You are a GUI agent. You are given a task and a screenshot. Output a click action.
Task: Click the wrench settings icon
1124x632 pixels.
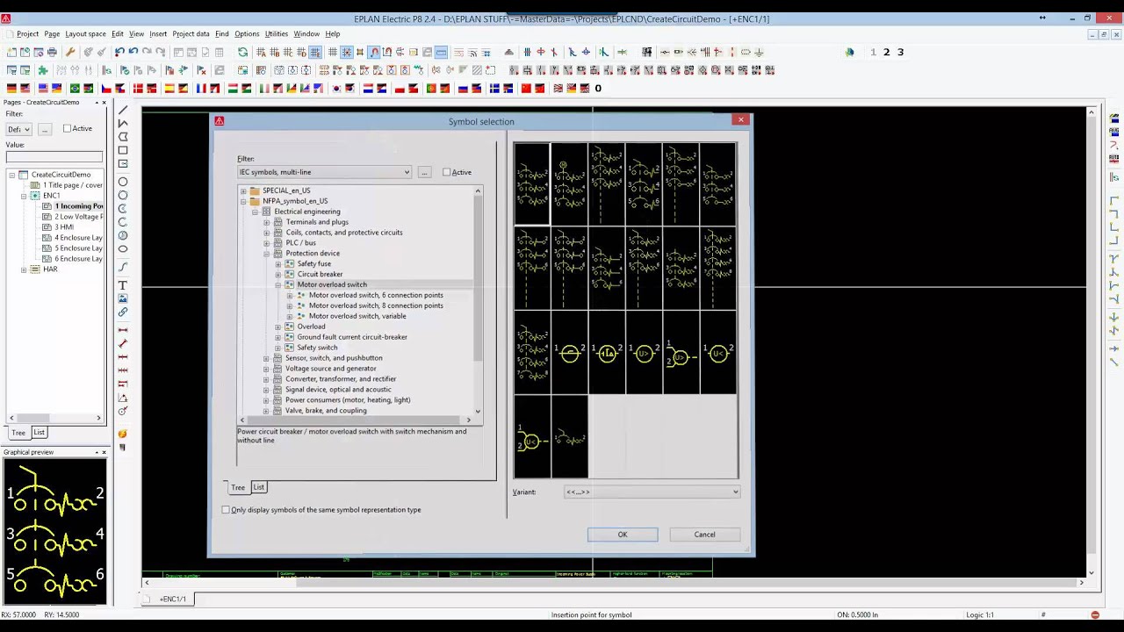point(70,53)
